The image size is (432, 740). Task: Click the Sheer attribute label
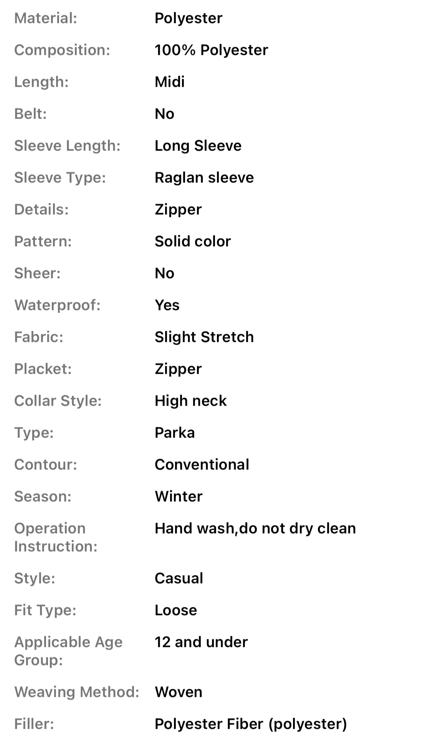(37, 273)
